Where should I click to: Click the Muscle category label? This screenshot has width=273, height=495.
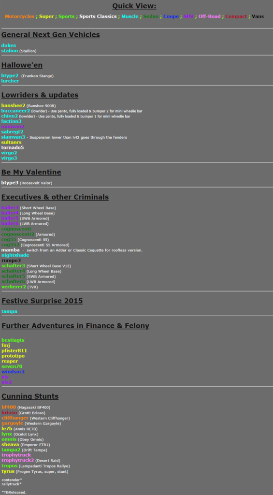pos(130,16)
